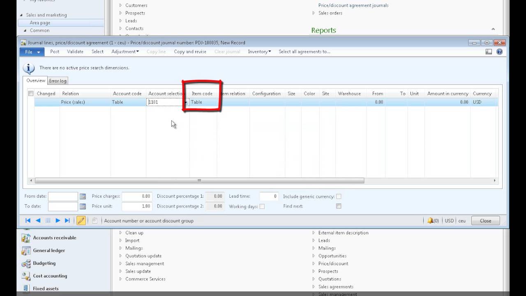Click the Fixed assets module icon
Image resolution: width=526 pixels, height=296 pixels.
click(x=26, y=289)
